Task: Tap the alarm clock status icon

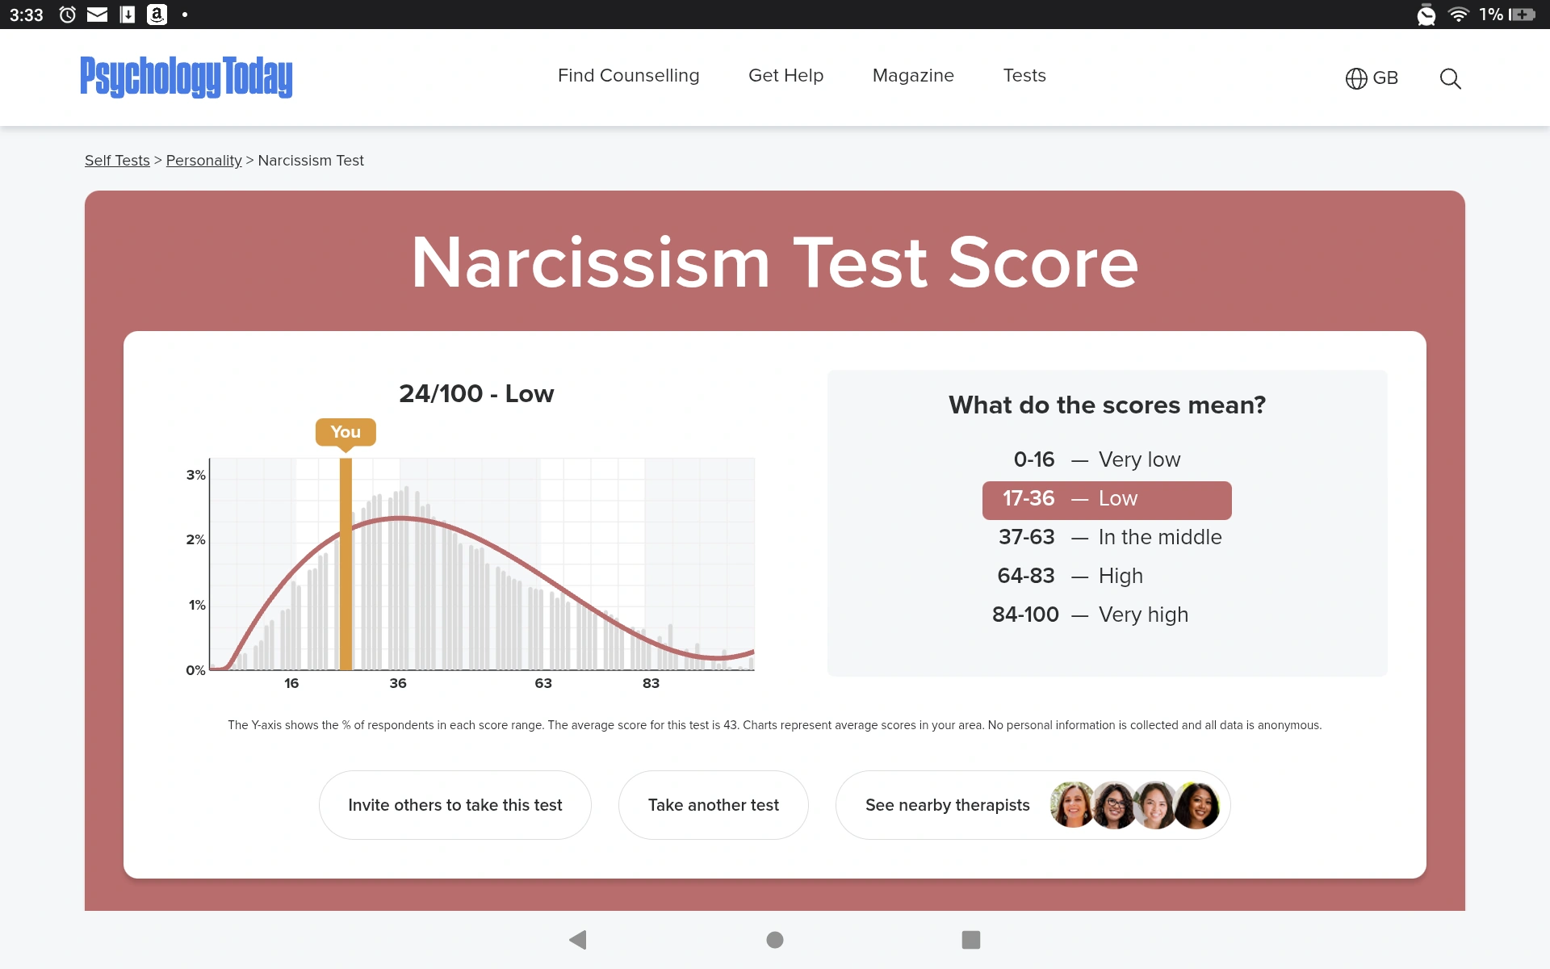Action: coord(68,15)
